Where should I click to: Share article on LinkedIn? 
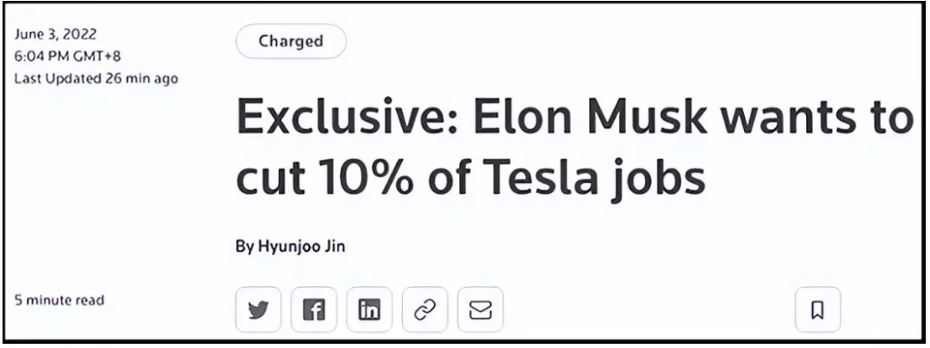(x=369, y=310)
